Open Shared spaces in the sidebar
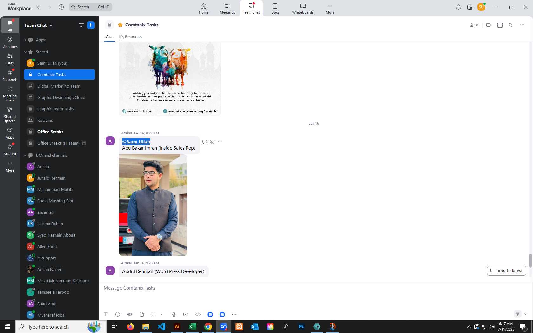Image resolution: width=533 pixels, height=333 pixels. click(x=10, y=114)
